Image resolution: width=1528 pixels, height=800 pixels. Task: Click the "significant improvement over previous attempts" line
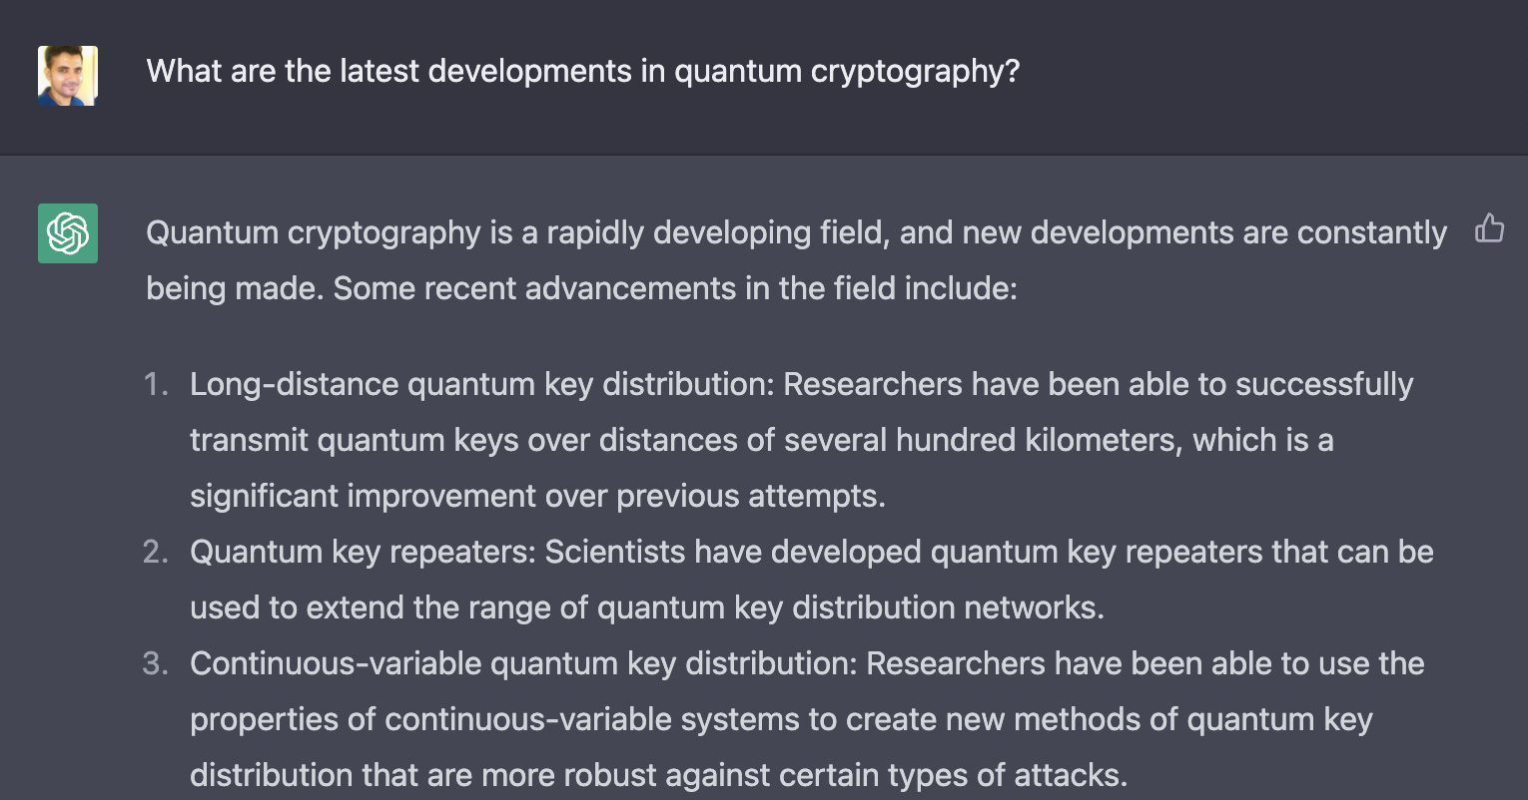(x=537, y=497)
